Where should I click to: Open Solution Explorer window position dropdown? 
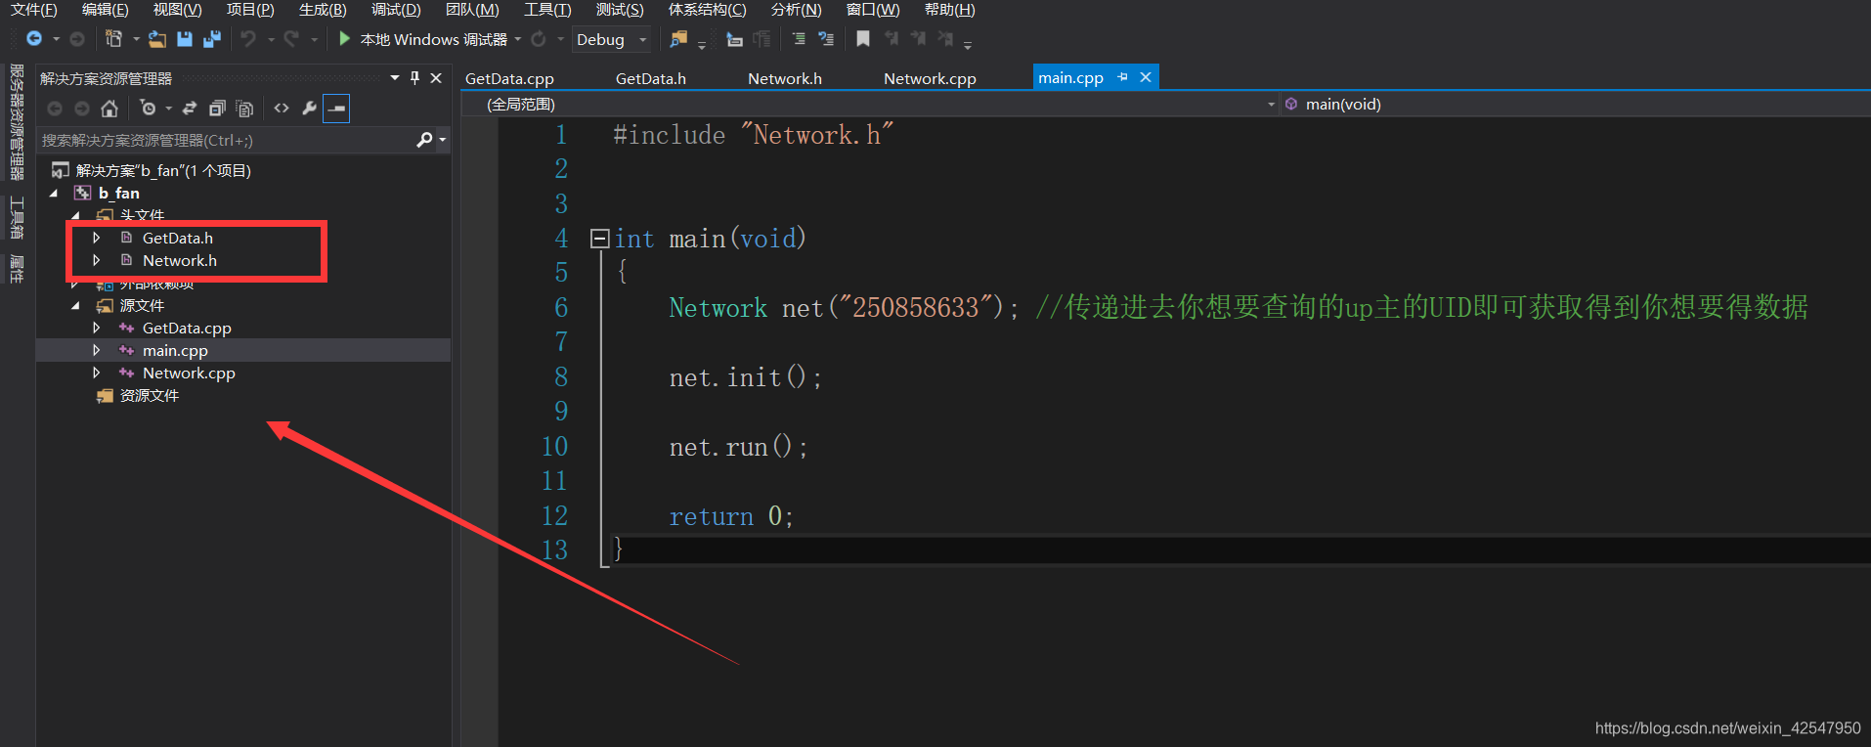tap(395, 78)
